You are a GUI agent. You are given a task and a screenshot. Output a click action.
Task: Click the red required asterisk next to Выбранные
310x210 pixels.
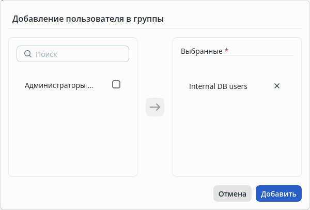tap(226, 51)
